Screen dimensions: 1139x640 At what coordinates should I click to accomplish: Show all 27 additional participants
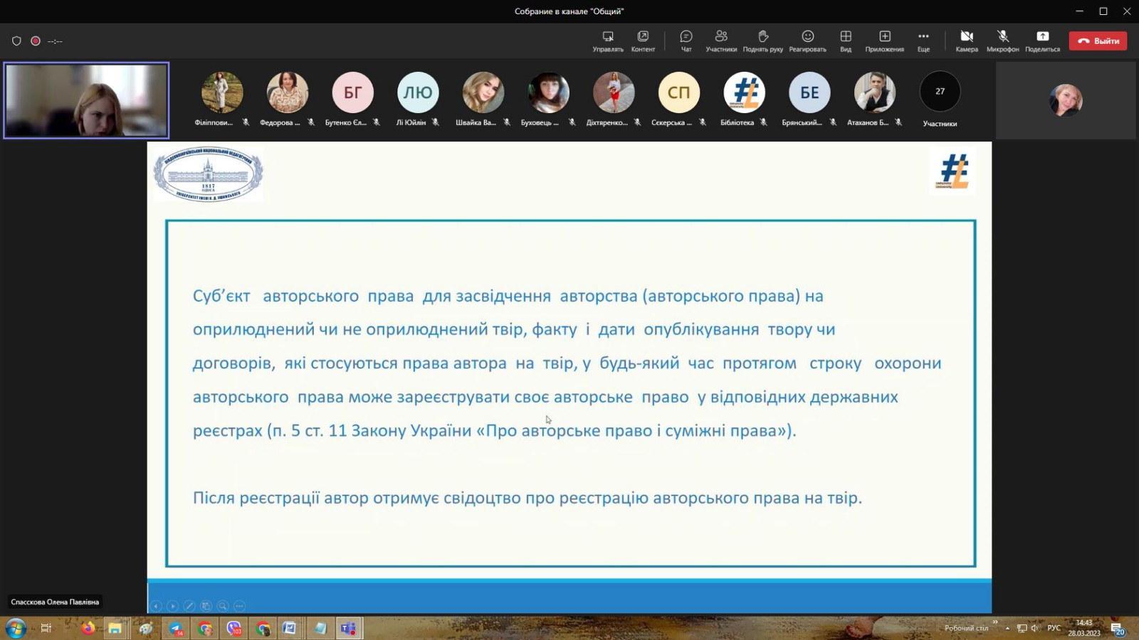click(x=940, y=92)
